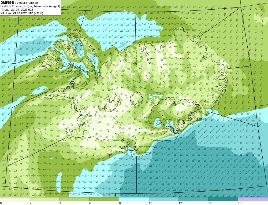Screen dimensions: 268x205
Task: Click the 8–10 m/s light cyan legend swatch
Action: click(134, 199)
